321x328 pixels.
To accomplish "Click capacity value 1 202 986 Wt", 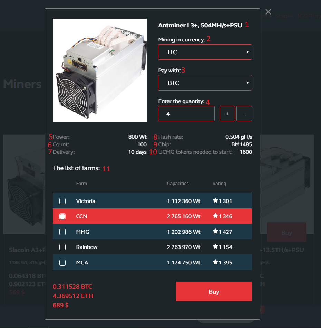I will click(x=184, y=232).
